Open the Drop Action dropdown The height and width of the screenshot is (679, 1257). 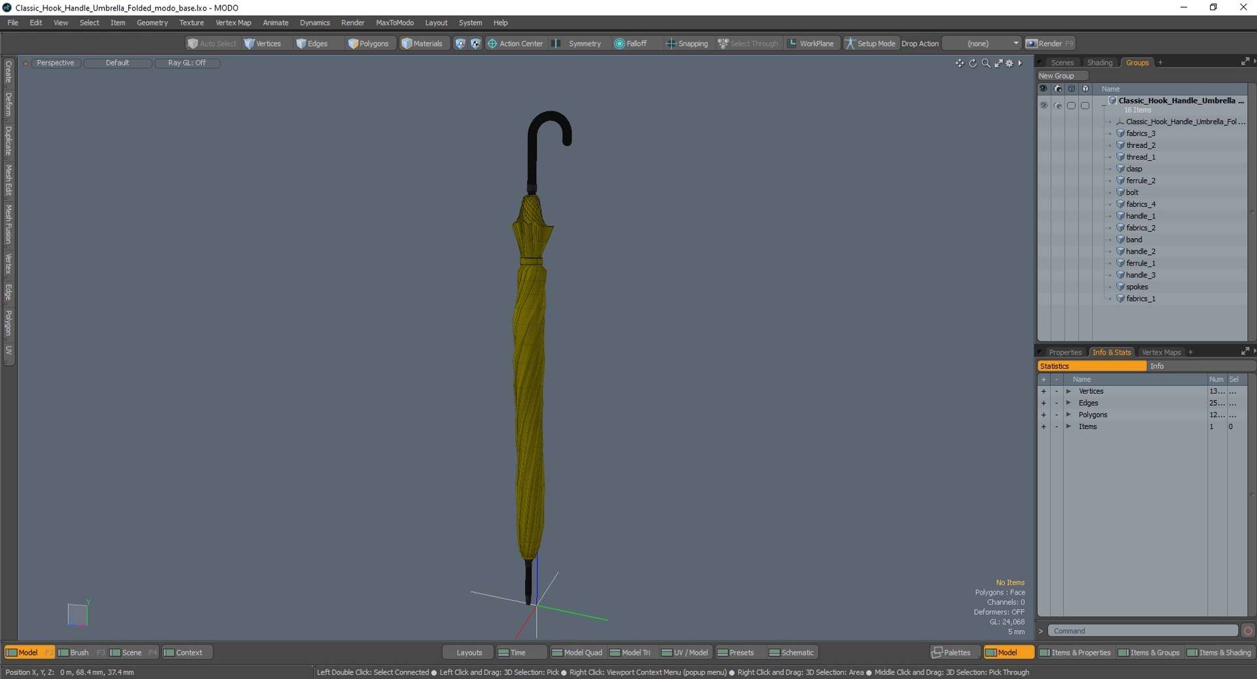click(x=981, y=44)
